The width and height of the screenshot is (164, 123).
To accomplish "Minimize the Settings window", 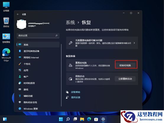I will coord(124,13).
